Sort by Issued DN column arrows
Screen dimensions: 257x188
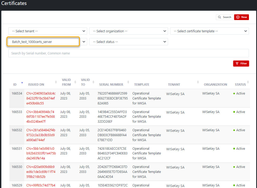click(56, 82)
